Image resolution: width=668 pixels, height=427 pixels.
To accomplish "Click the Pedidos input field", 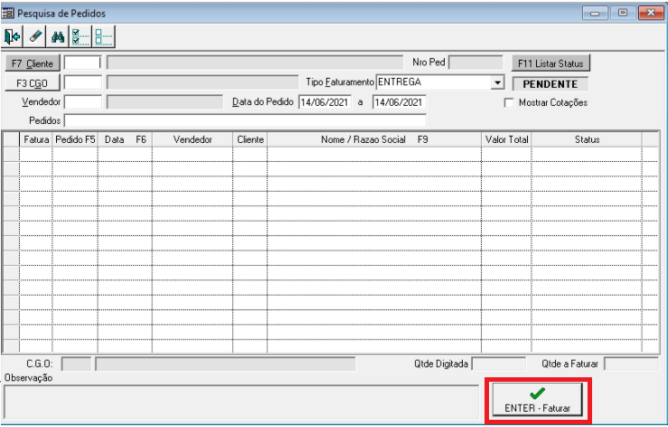I will coord(245,120).
